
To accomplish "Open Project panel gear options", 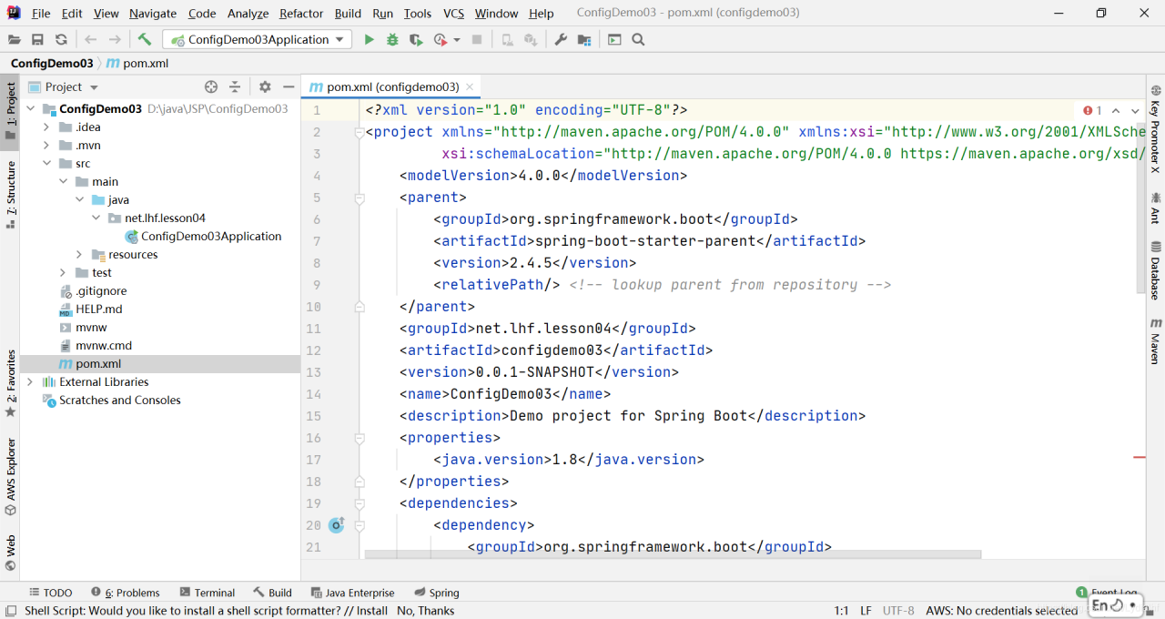I will pyautogui.click(x=265, y=86).
